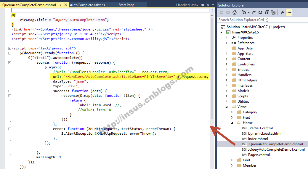Collapse the document ready function block
Screen dimensions: 308x169
pos(9,53)
